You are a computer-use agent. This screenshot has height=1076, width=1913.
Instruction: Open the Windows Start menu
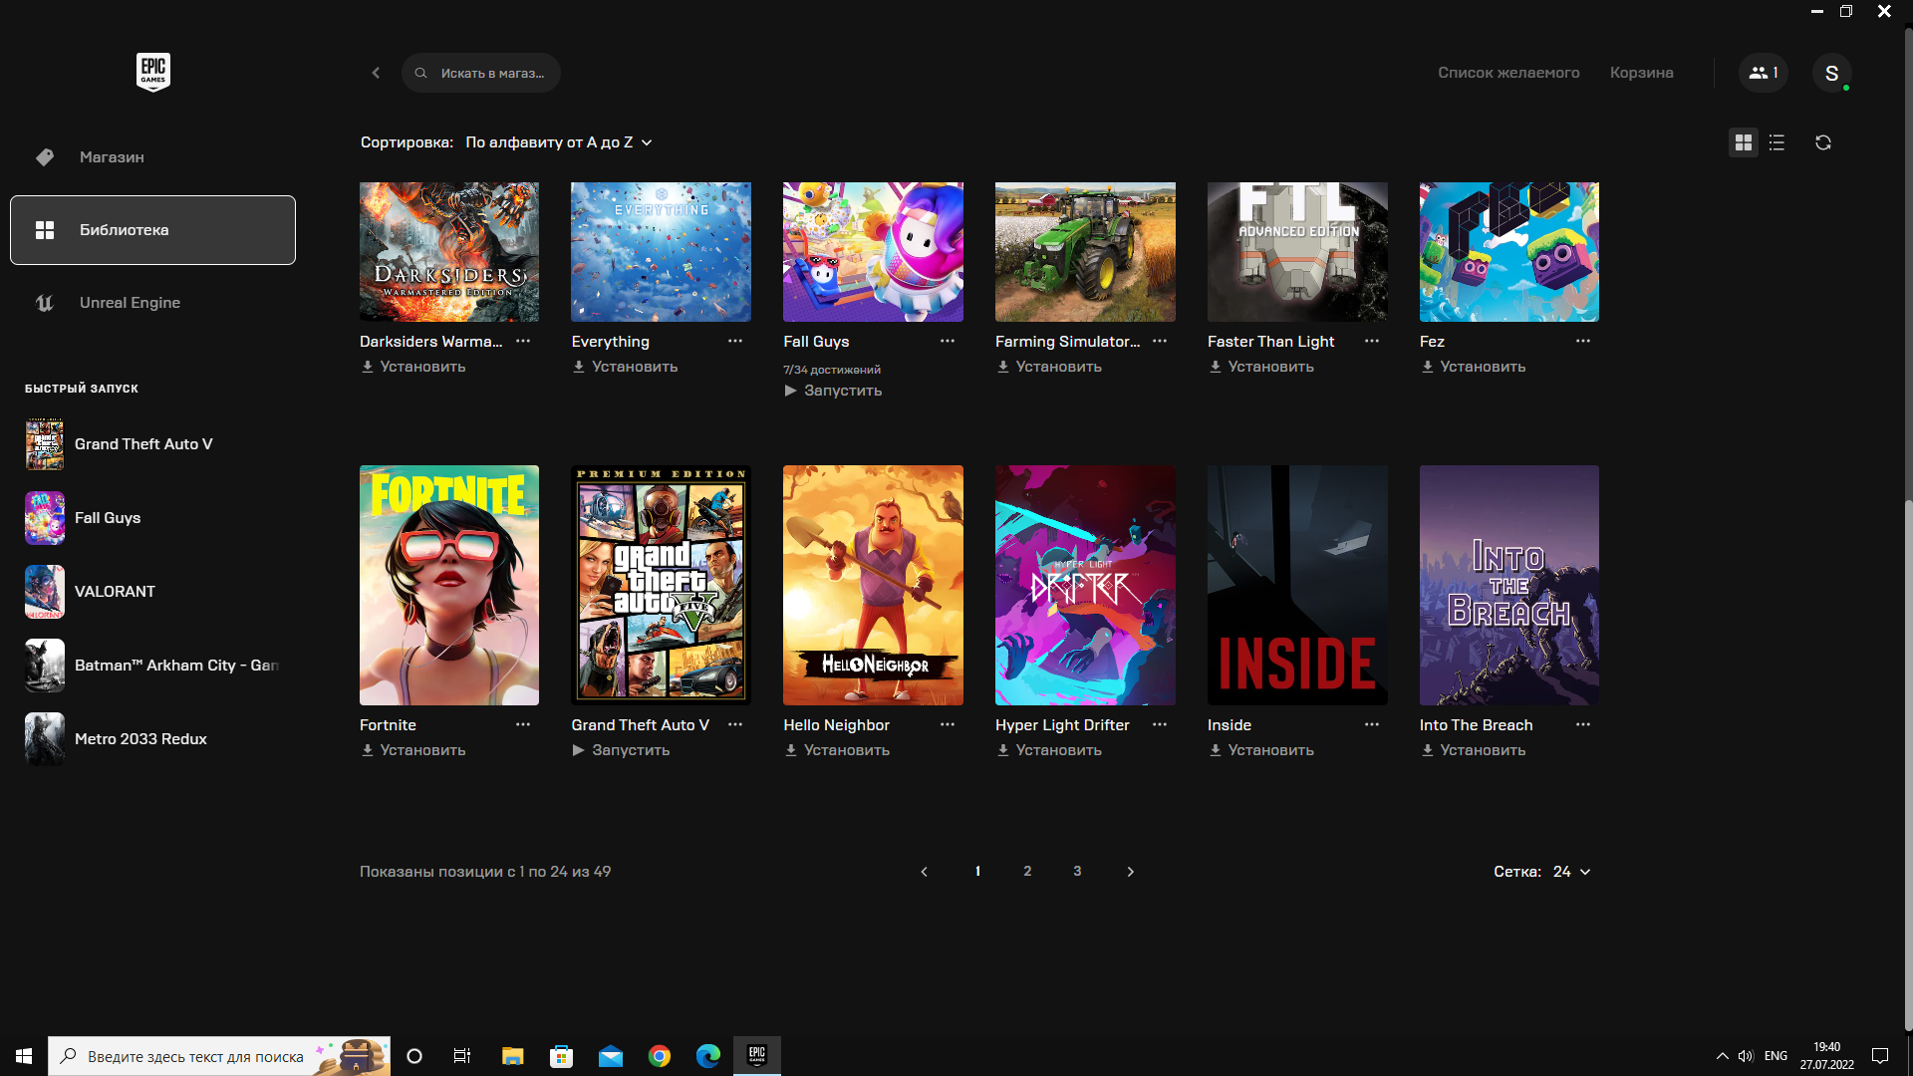click(x=24, y=1056)
